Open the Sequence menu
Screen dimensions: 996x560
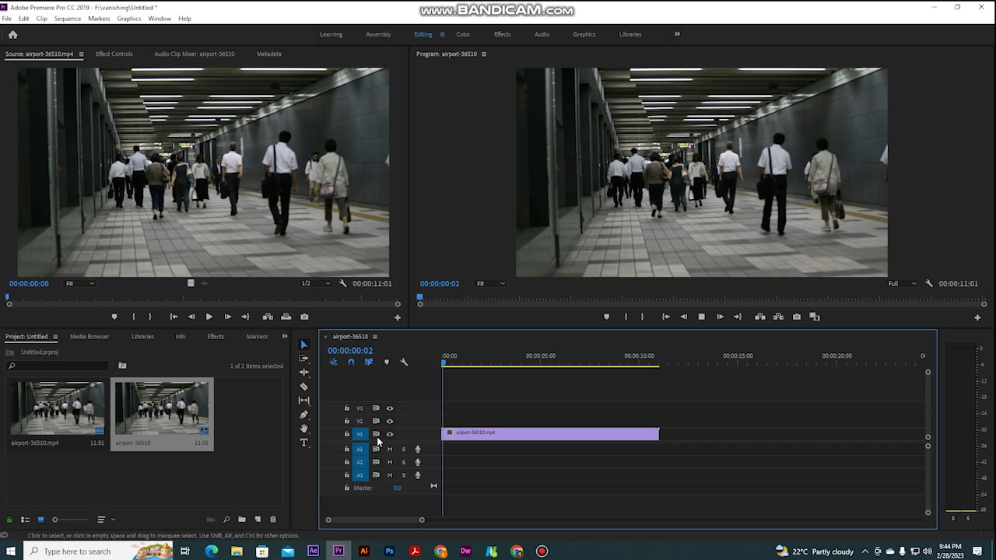pyautogui.click(x=68, y=19)
